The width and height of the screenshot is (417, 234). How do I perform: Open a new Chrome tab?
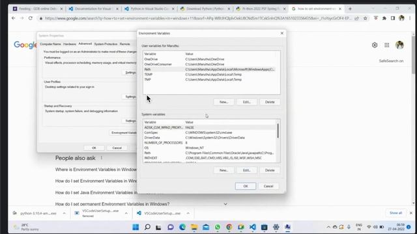pos(350,8)
